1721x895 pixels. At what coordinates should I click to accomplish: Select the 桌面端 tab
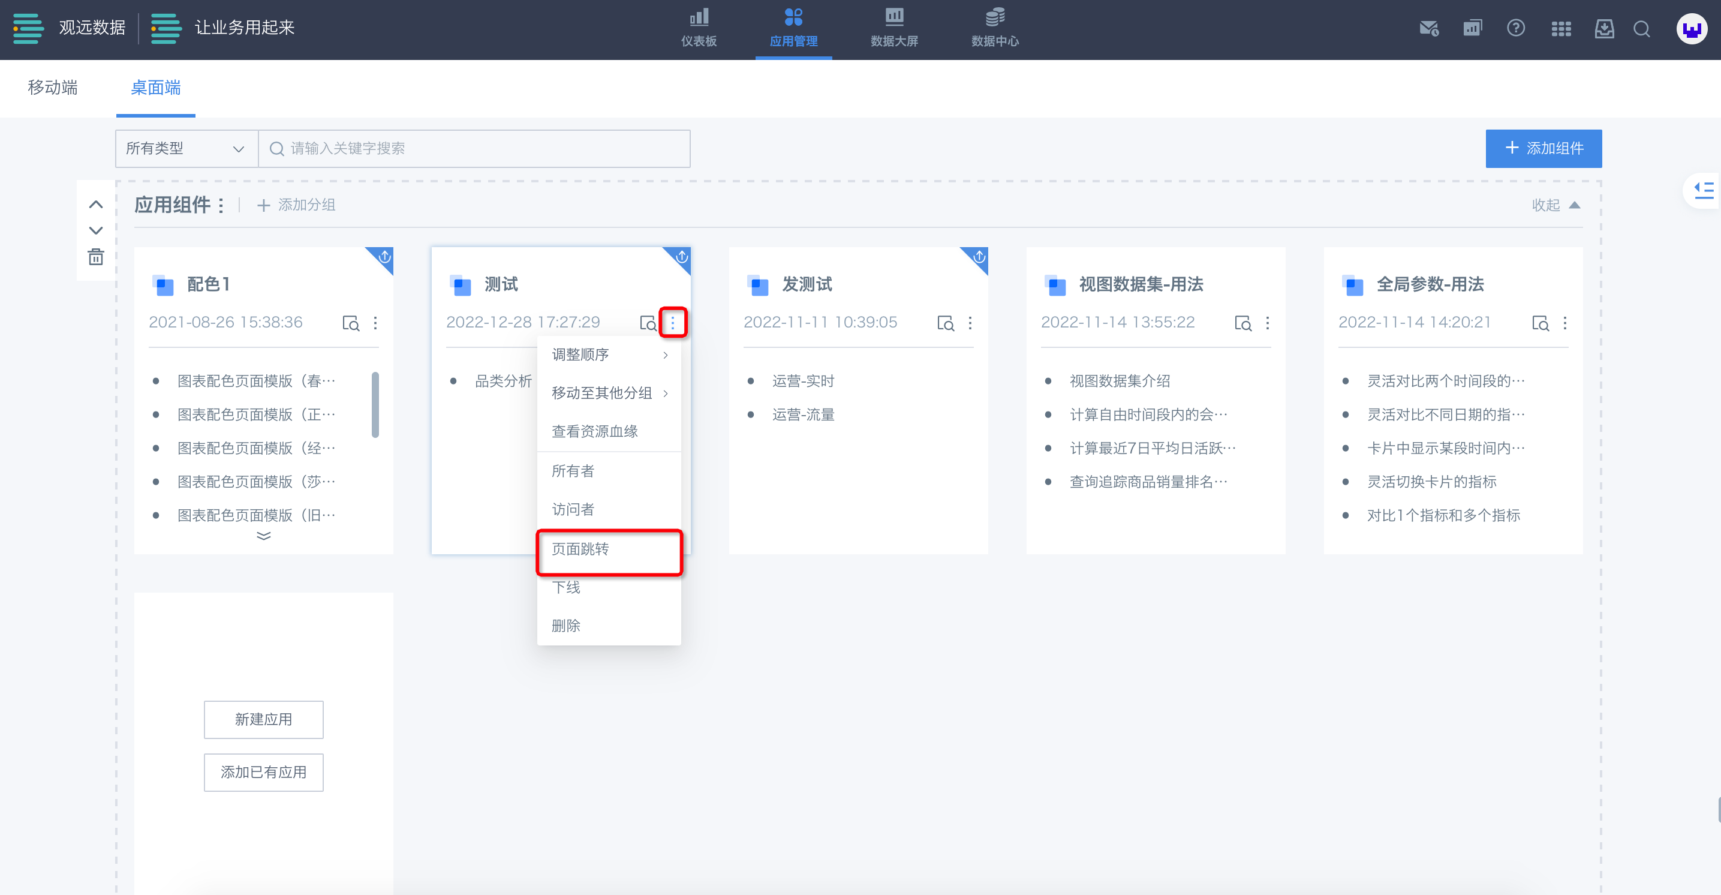tap(156, 88)
